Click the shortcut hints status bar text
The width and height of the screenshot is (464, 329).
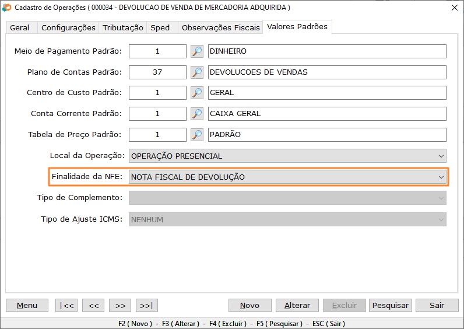[x=231, y=324]
